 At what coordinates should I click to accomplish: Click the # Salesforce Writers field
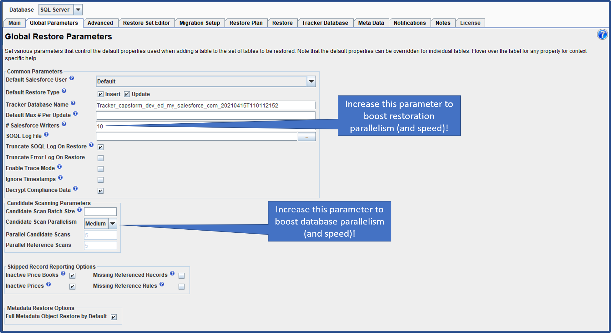205,126
